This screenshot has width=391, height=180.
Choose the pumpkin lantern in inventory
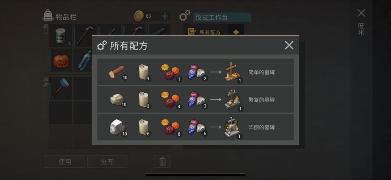point(61,60)
